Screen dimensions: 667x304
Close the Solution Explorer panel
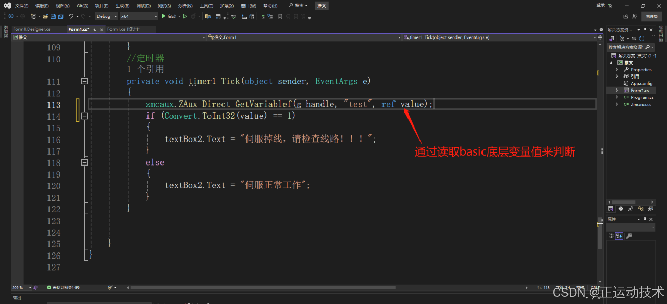(651, 30)
